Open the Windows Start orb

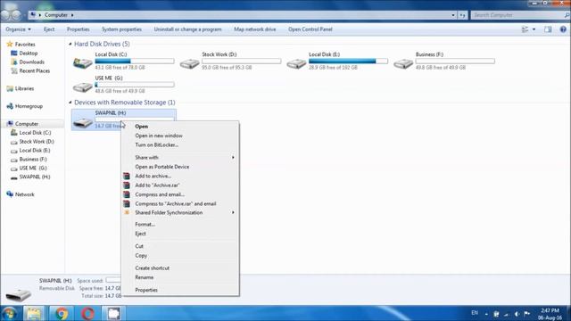(10, 313)
